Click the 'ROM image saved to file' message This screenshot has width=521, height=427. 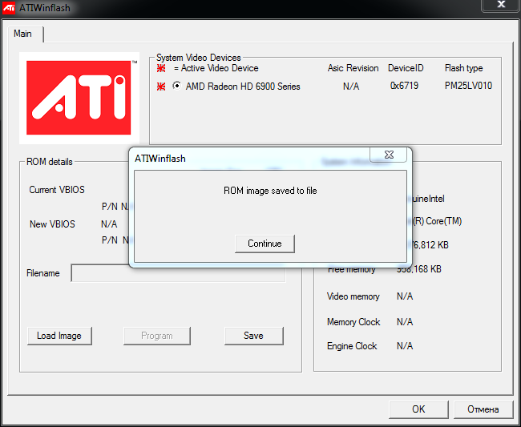pyautogui.click(x=270, y=191)
